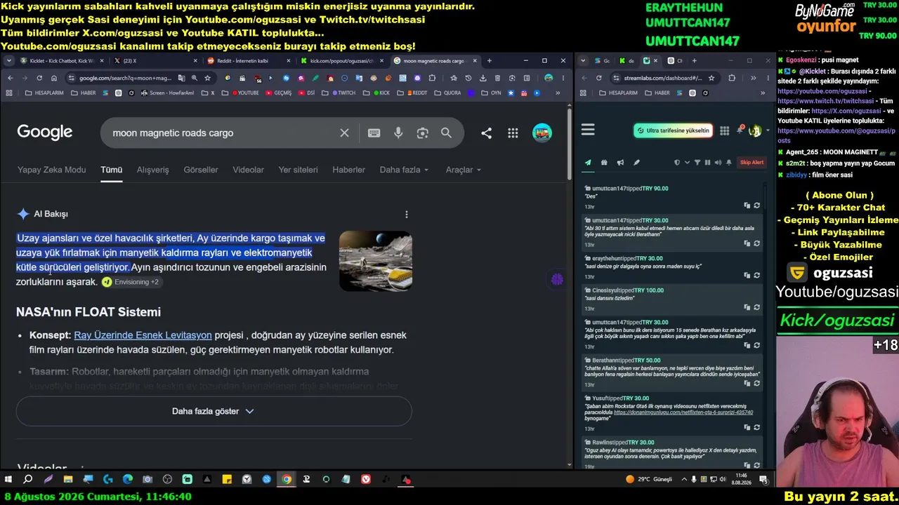Start Google voice search microphone

tap(398, 133)
